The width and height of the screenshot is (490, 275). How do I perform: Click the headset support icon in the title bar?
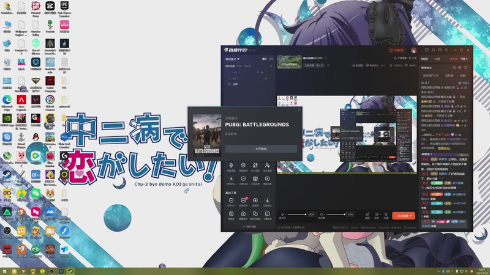click(434, 50)
